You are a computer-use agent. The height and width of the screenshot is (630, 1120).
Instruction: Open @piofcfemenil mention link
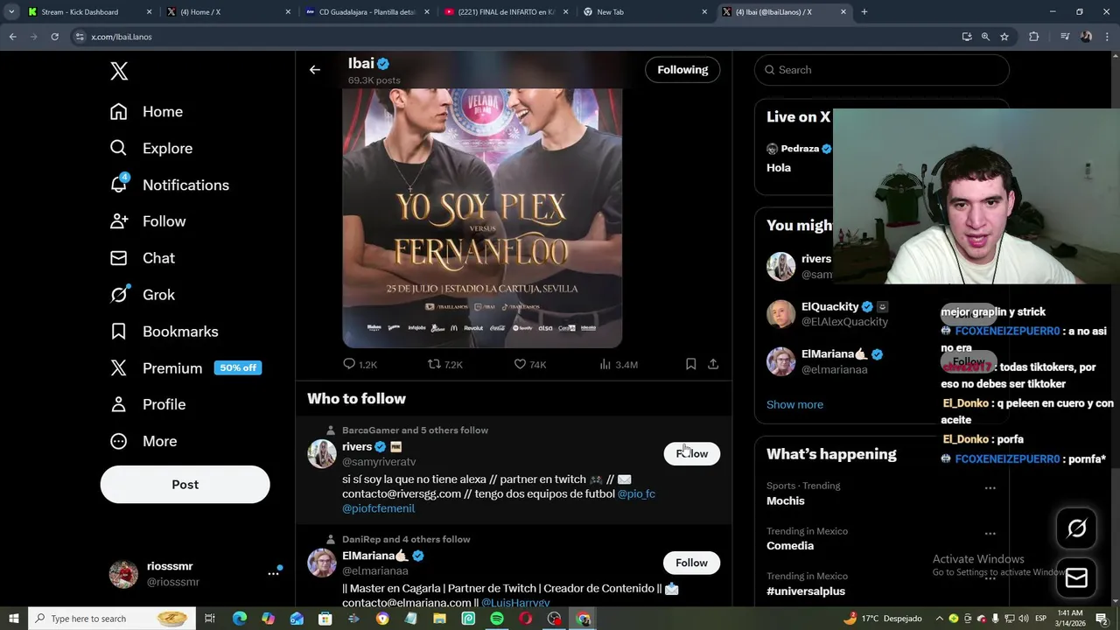[x=378, y=508]
